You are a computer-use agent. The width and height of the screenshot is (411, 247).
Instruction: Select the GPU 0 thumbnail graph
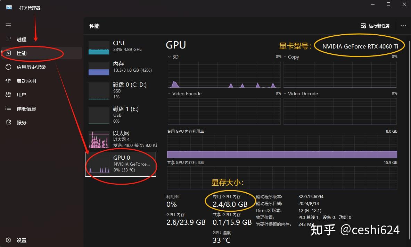99,164
